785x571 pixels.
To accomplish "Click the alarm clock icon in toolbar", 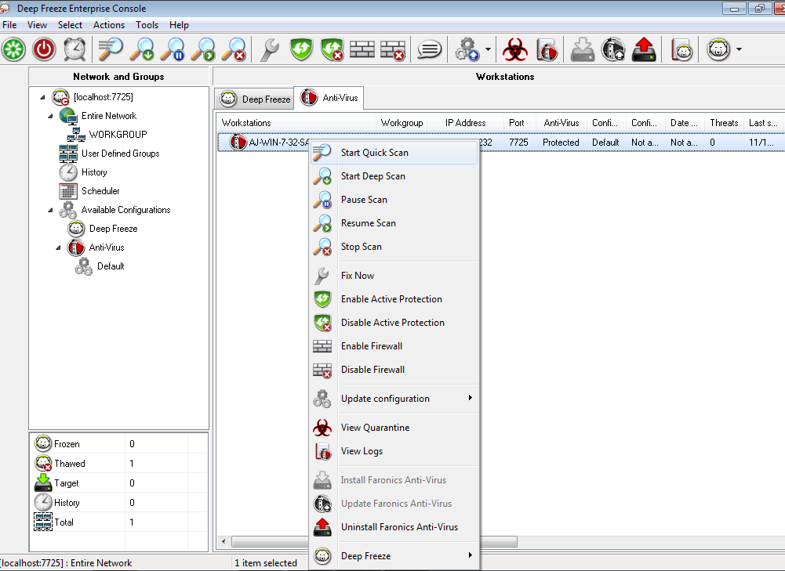I will pos(75,50).
